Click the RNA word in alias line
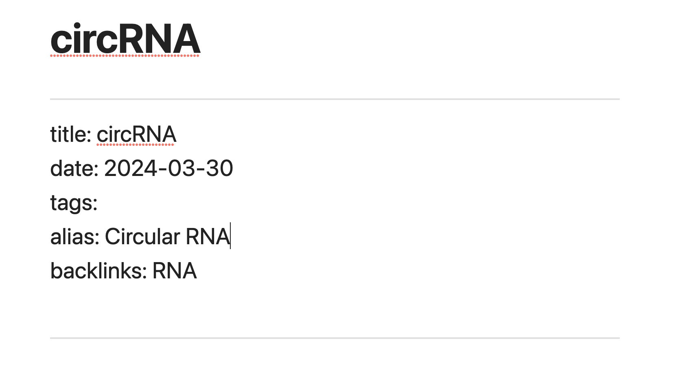This screenshot has width=678, height=369. click(x=208, y=237)
